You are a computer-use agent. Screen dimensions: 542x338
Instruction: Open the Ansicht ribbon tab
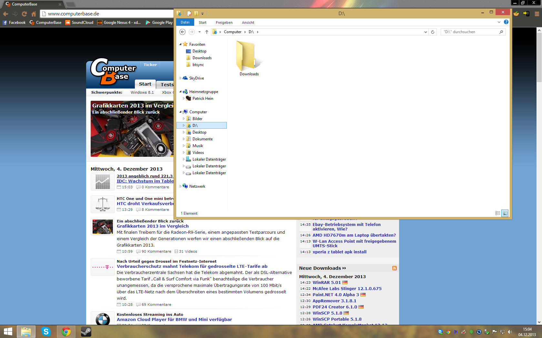coord(248,23)
